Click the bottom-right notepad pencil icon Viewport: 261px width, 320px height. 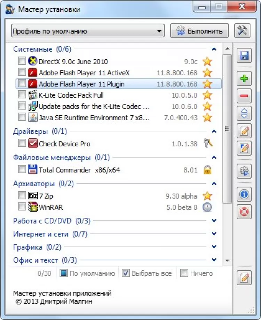point(244,277)
